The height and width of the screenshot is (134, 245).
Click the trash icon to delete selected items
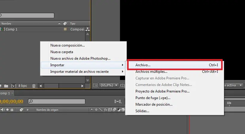coord(34,86)
